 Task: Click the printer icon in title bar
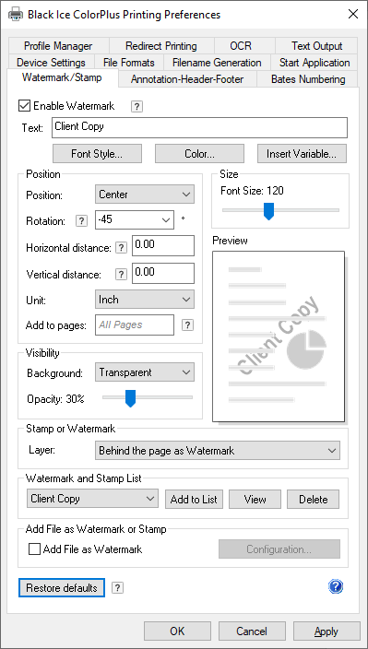tap(16, 15)
